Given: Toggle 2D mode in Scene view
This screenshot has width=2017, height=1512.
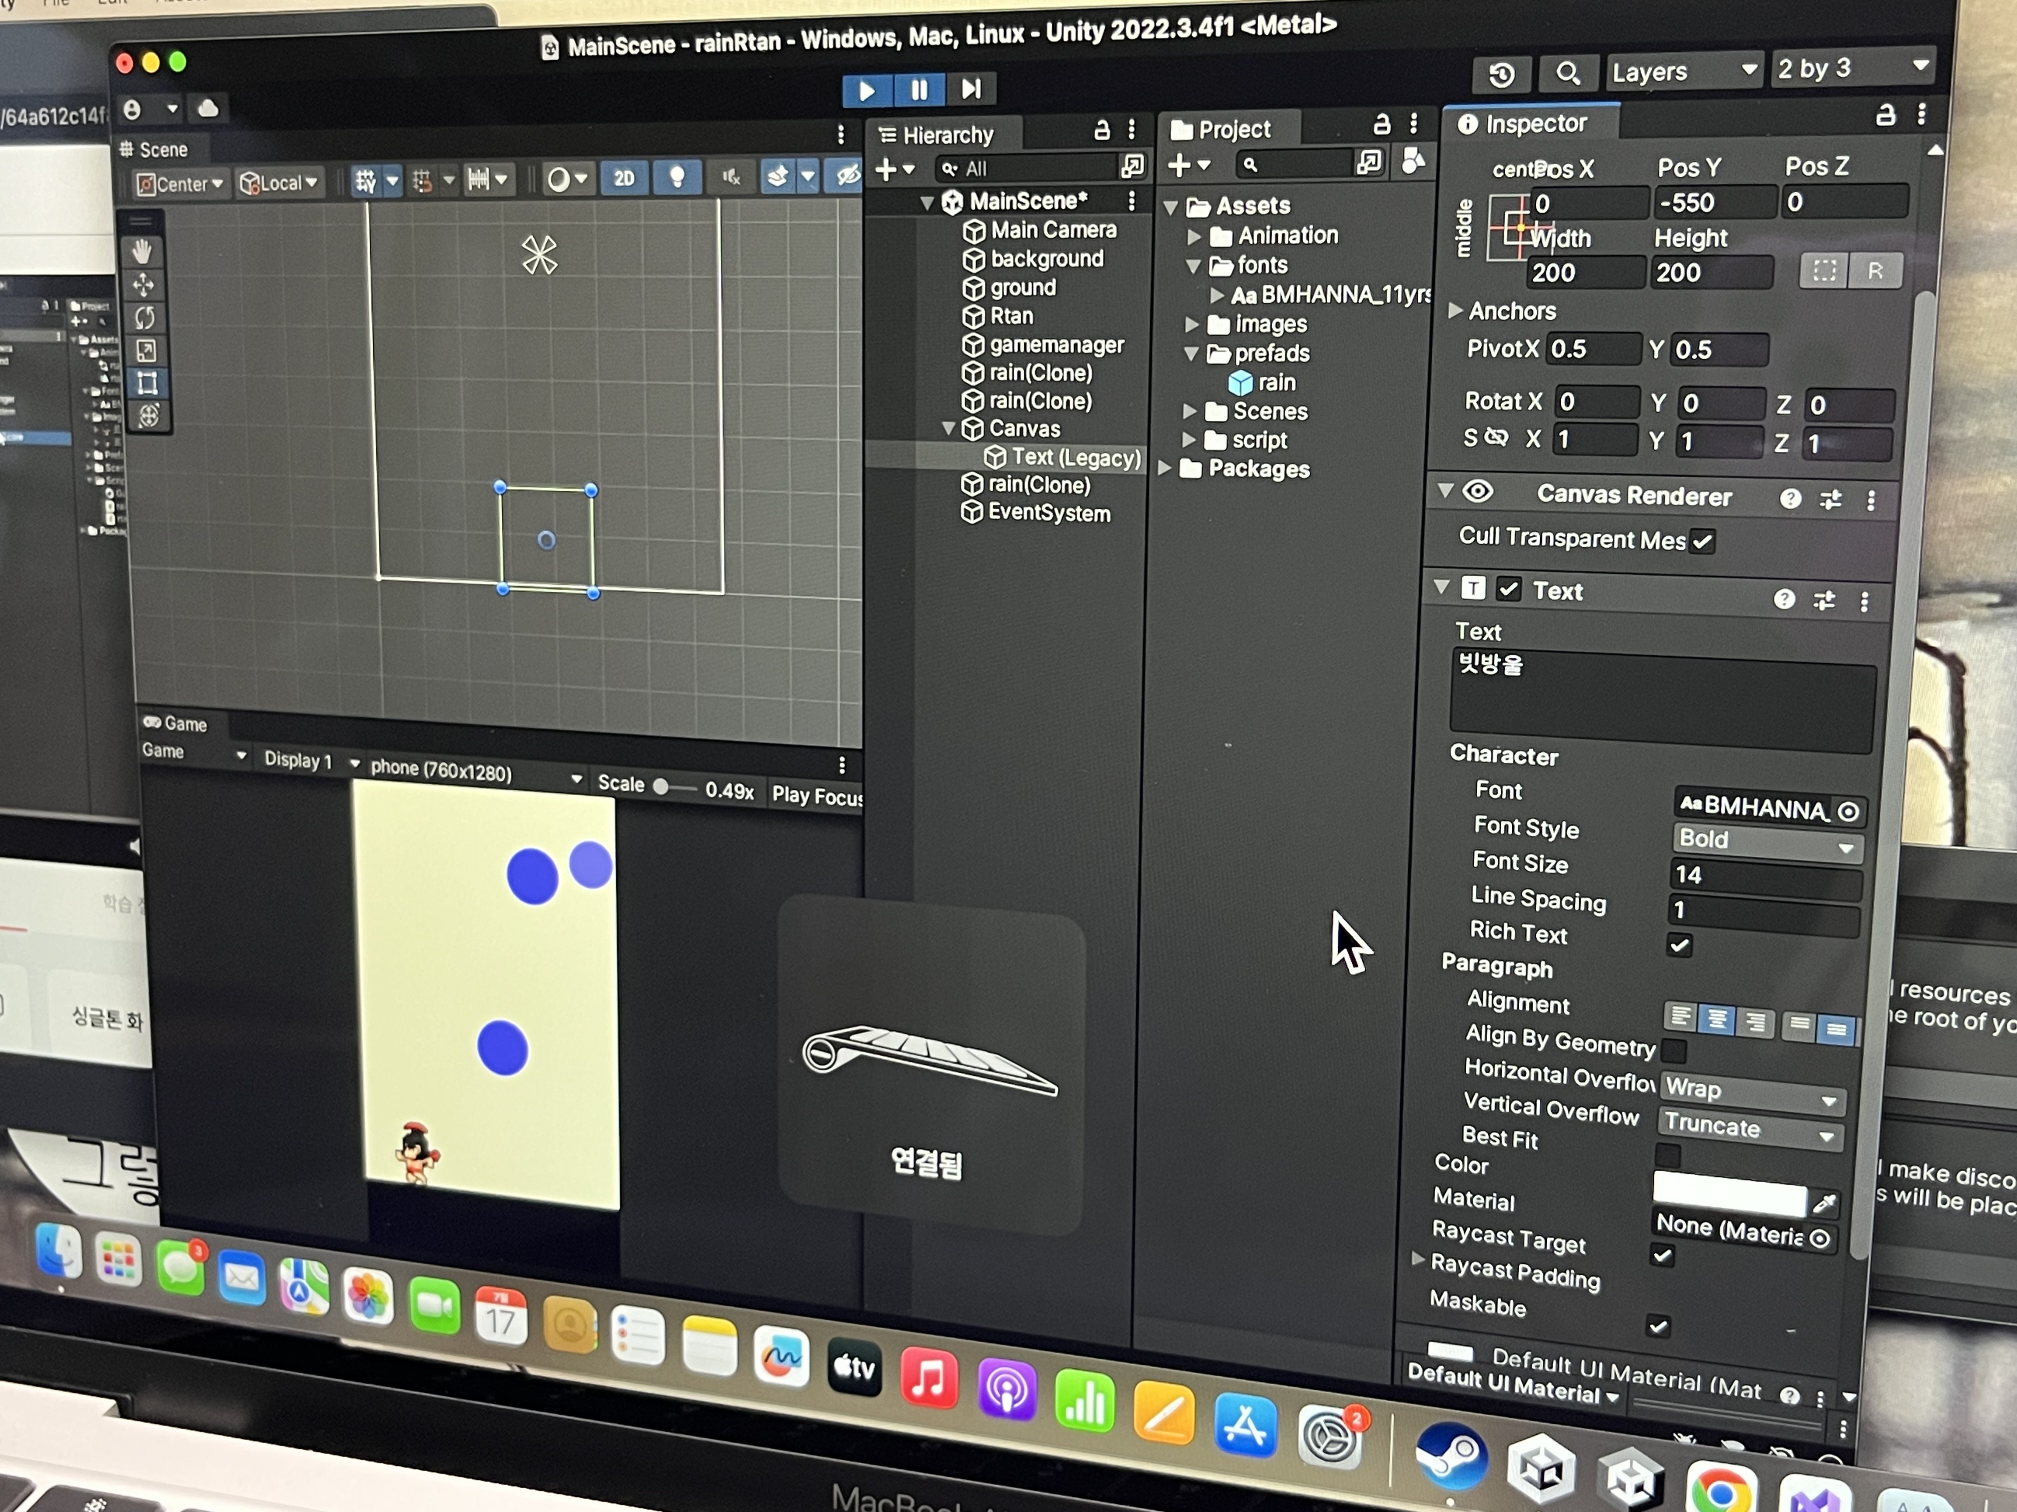Looking at the screenshot, I should [624, 178].
